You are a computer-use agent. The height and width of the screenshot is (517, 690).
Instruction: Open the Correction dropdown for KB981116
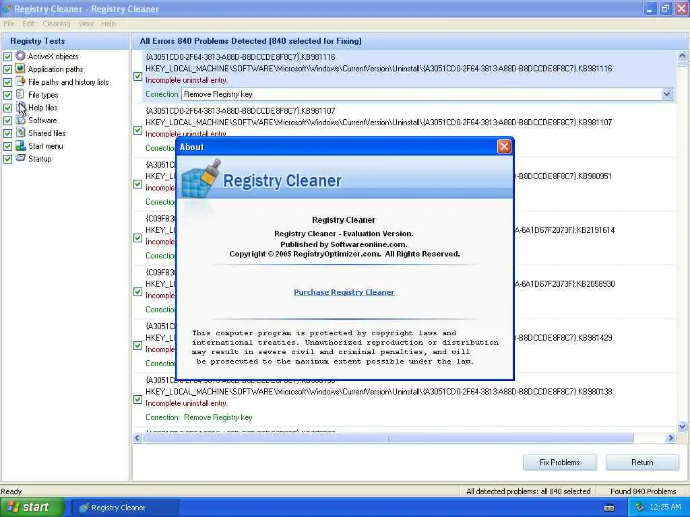(x=666, y=94)
